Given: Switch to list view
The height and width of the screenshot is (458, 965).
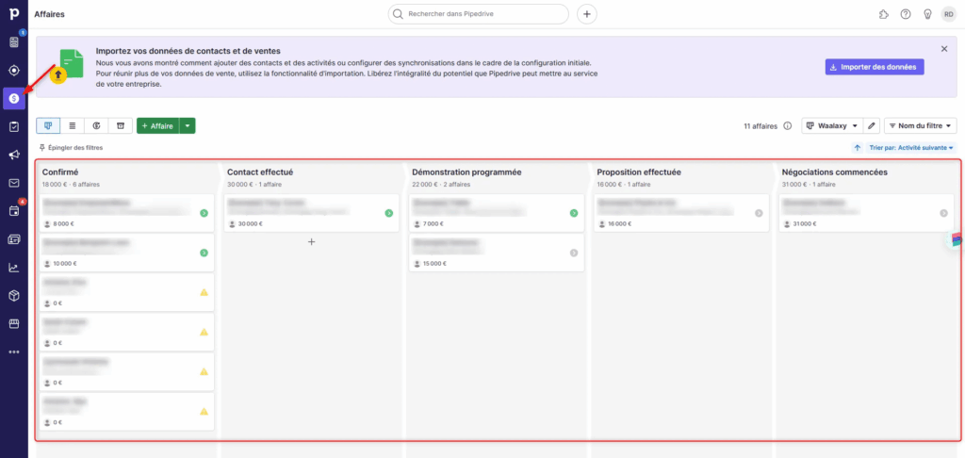Looking at the screenshot, I should tap(73, 125).
